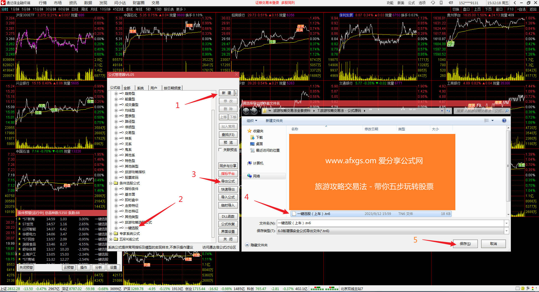Image resolution: width=539 pixels, height=292 pixels.
Task: Switch to the 用户 tab
Action: [154, 88]
